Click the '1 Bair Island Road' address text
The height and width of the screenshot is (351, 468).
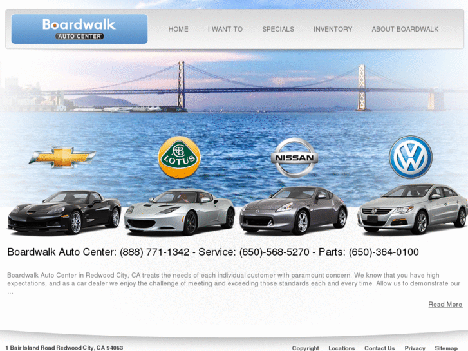64,348
